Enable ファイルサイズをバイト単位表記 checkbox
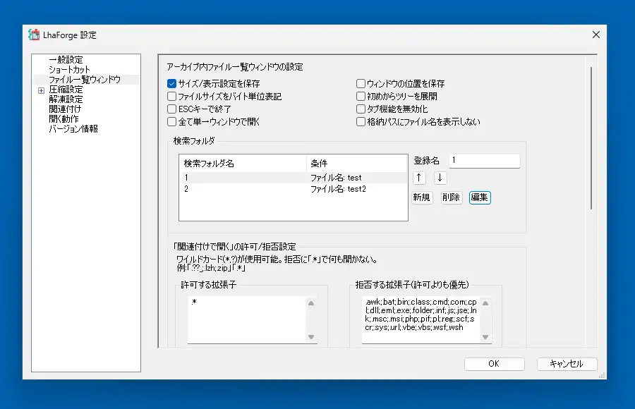The width and height of the screenshot is (635, 409). pyautogui.click(x=171, y=97)
